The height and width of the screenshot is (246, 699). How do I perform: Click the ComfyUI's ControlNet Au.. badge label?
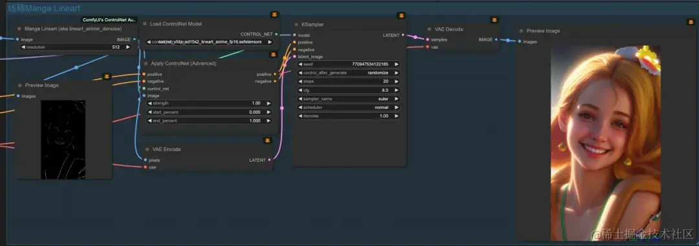point(109,19)
